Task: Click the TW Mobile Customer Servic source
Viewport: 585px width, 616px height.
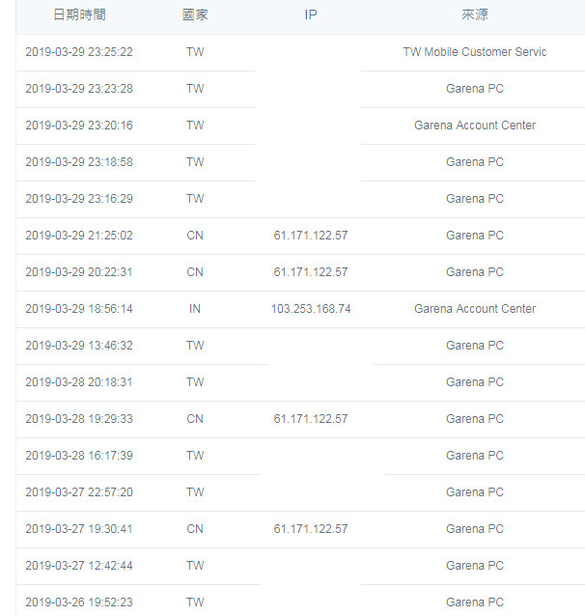Action: pos(475,52)
